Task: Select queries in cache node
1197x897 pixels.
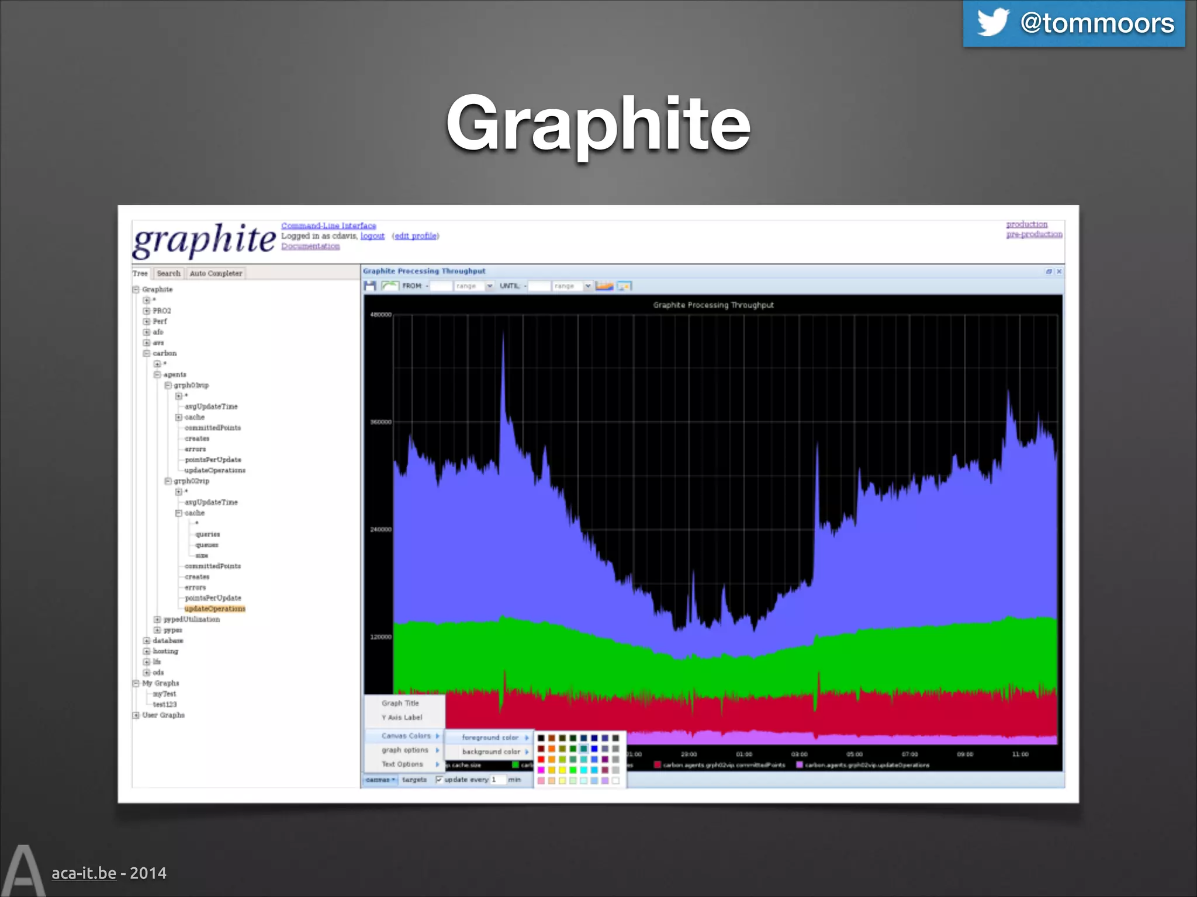Action: click(x=207, y=534)
